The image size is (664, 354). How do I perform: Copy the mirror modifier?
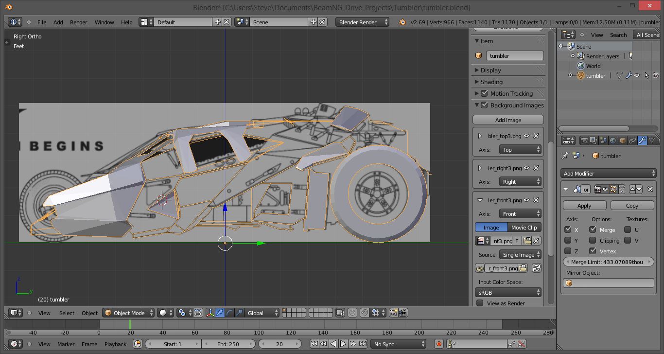pyautogui.click(x=632, y=205)
